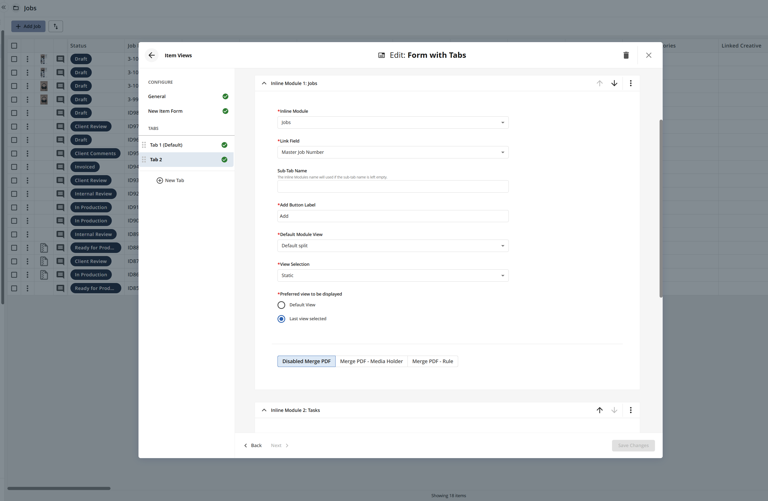
Task: Select Disabled Merge PDF option
Action: point(306,361)
